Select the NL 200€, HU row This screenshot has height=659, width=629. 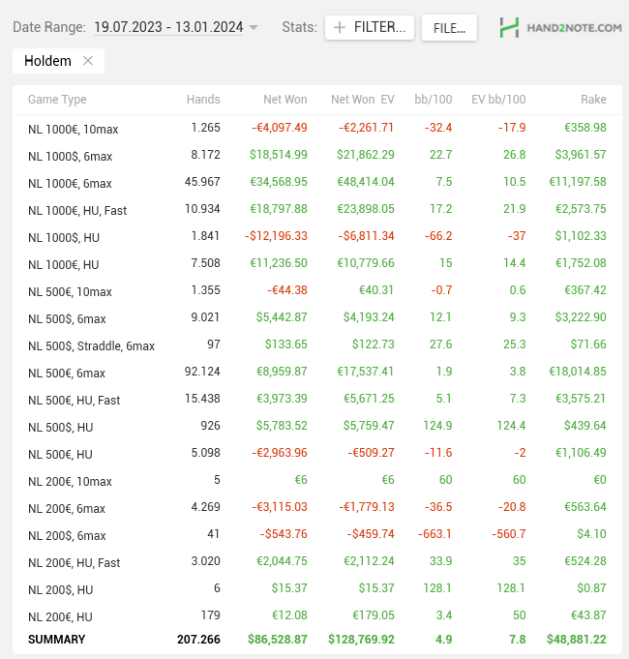[x=317, y=616]
